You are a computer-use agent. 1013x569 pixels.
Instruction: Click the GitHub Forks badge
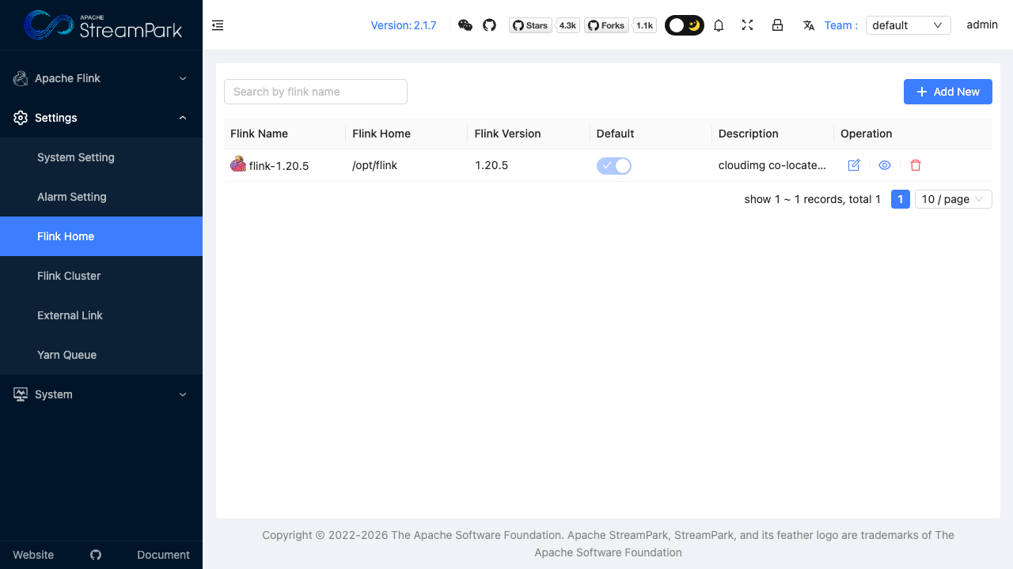pos(606,25)
